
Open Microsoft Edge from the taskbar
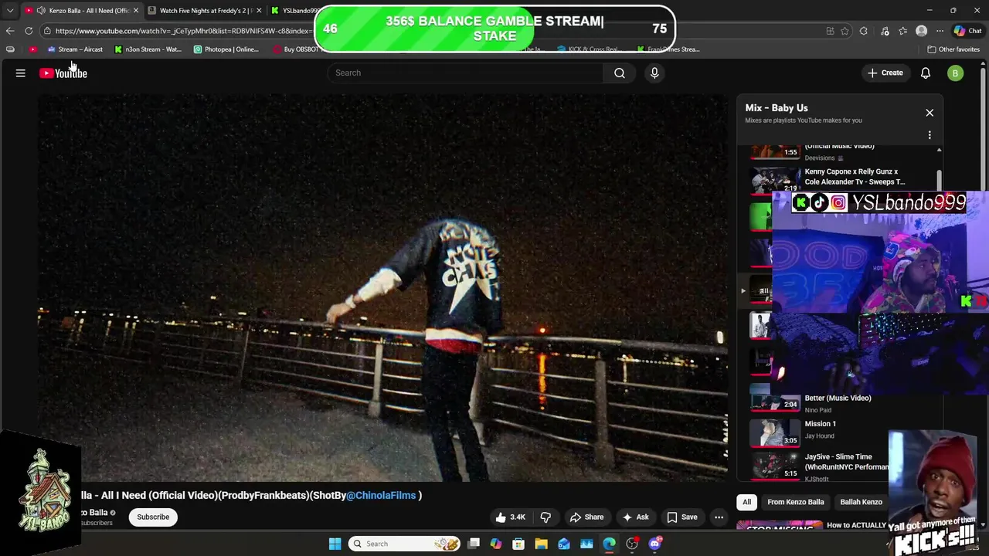609,544
